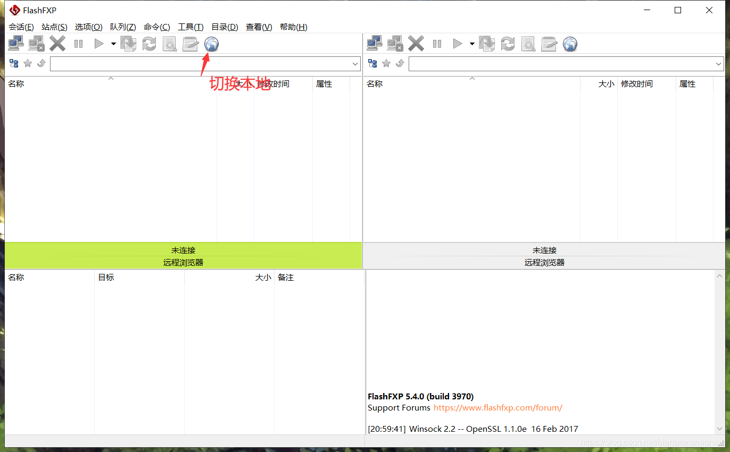Expand the left pane path dropdown arrow
The image size is (730, 452).
(x=355, y=64)
